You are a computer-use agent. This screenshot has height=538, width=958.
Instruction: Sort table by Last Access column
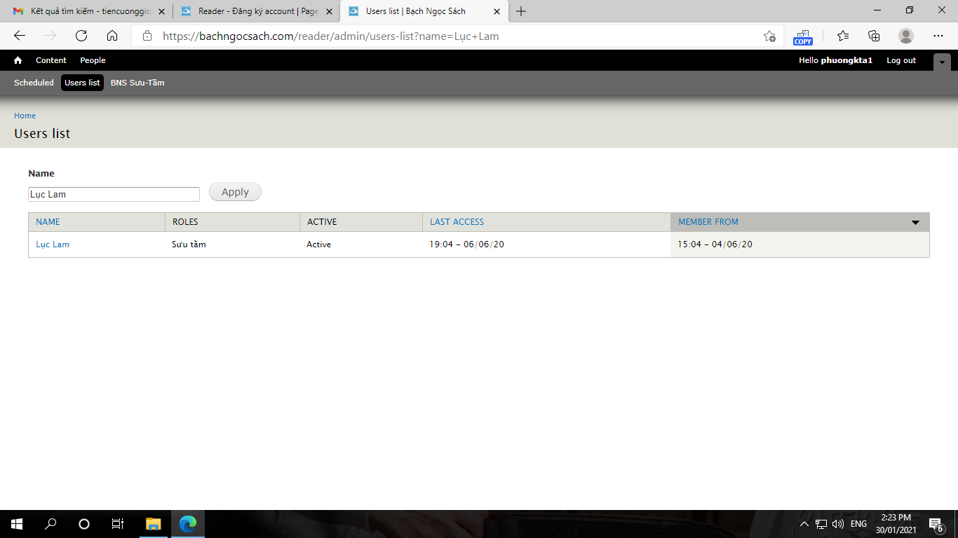tap(457, 222)
